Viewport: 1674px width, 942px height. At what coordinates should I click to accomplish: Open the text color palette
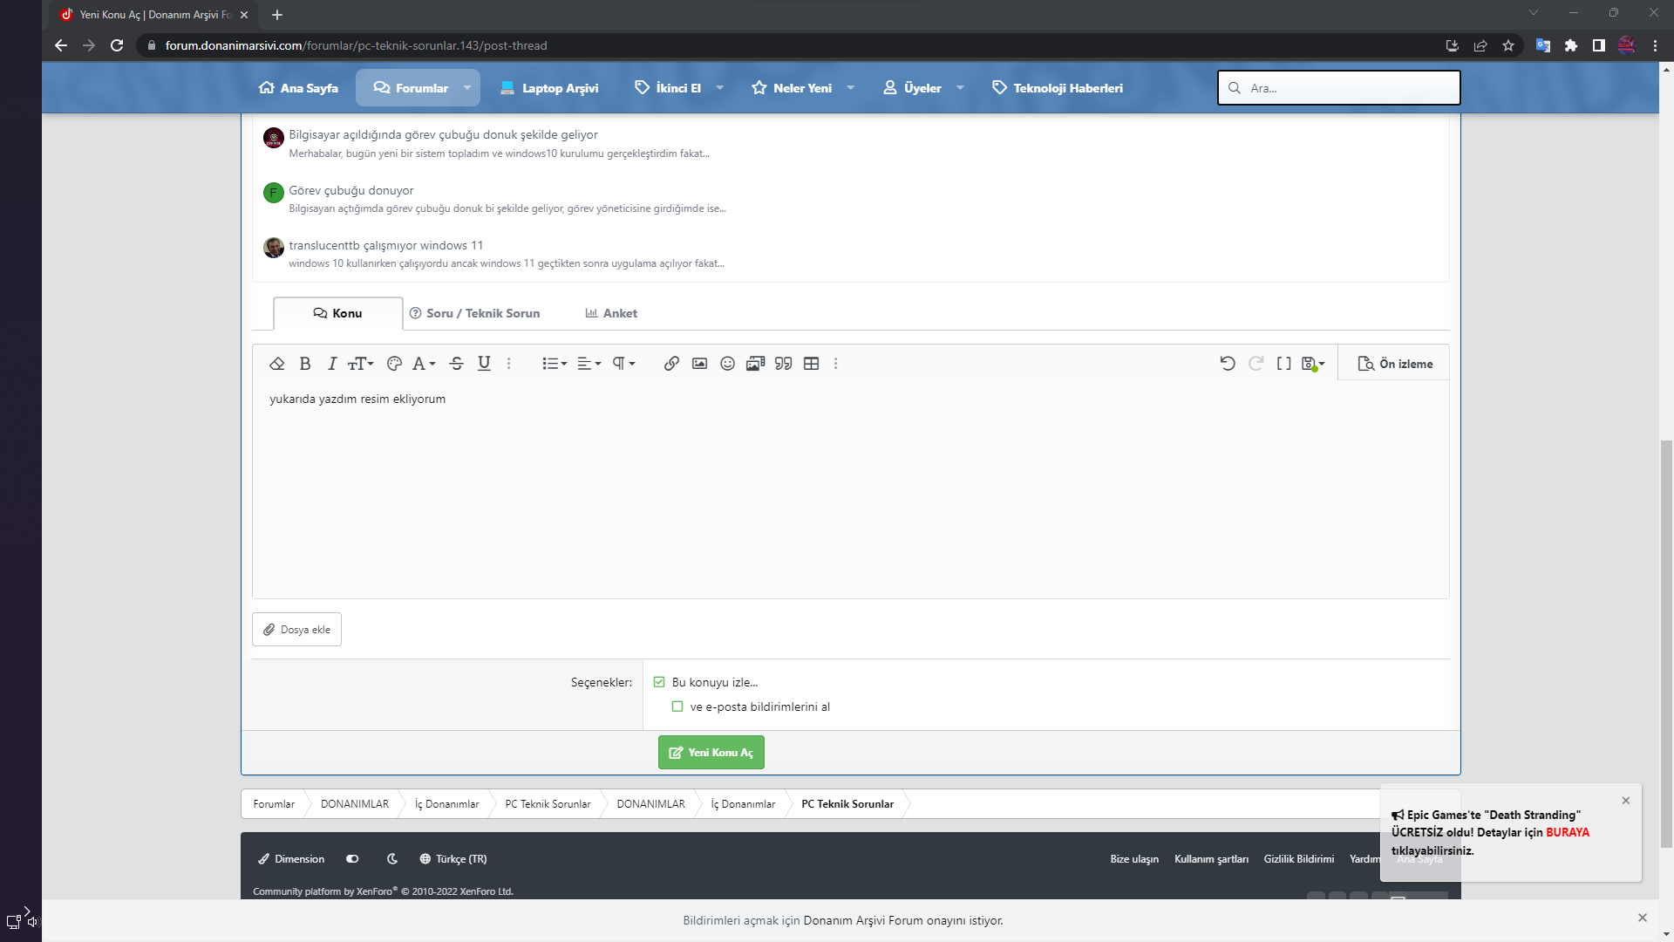tap(394, 364)
